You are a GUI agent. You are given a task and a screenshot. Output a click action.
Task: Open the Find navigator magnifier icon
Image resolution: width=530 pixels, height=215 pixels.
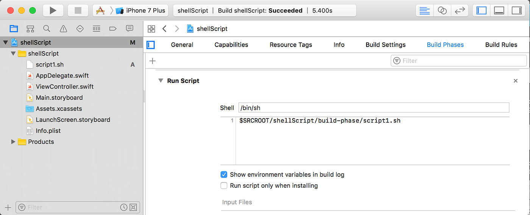(47, 28)
